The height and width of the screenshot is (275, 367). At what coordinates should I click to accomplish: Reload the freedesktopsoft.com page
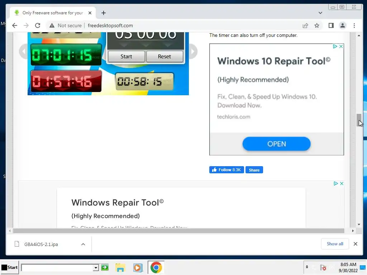click(37, 25)
